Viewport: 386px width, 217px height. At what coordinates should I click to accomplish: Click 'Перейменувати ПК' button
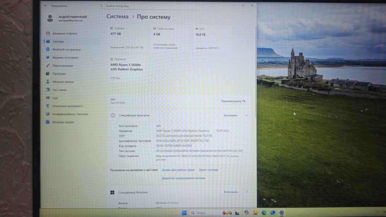tap(233, 101)
